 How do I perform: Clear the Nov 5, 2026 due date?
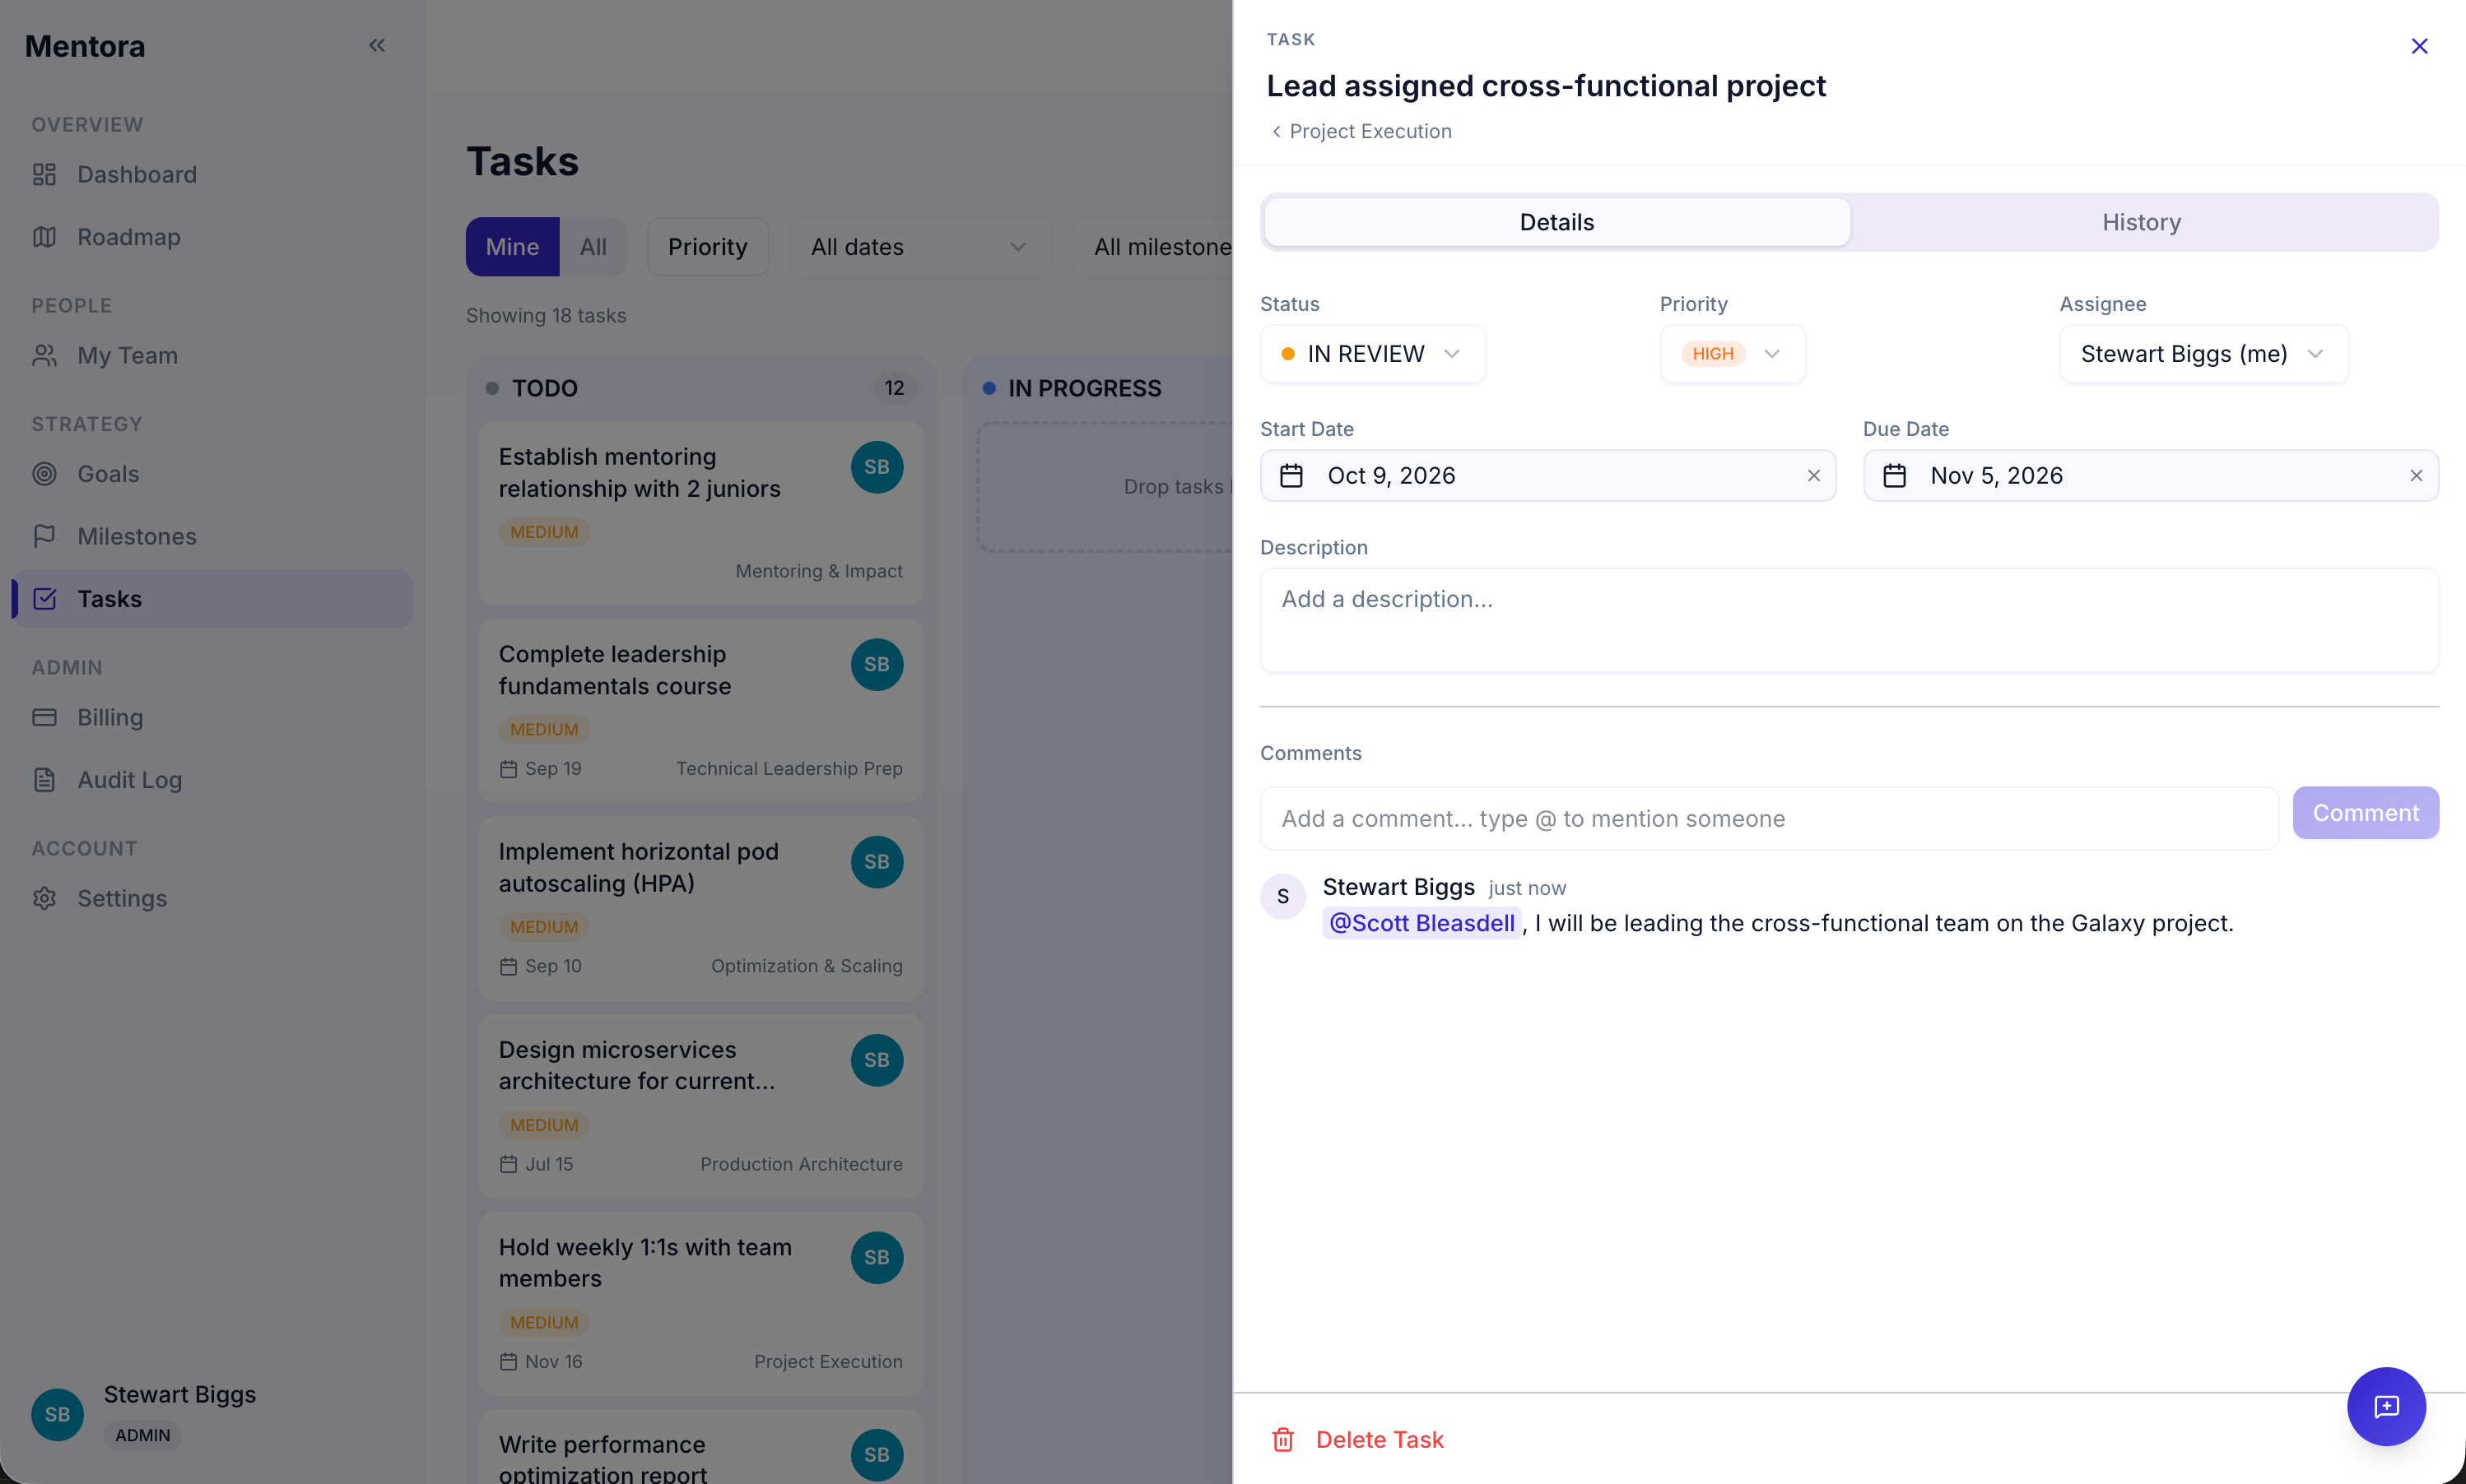2416,475
